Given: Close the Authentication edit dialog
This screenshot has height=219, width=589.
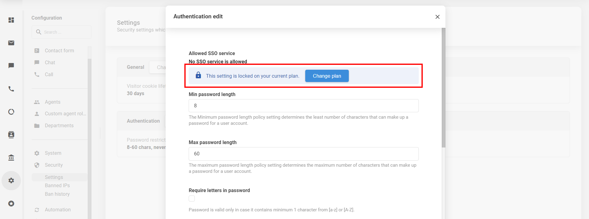Looking at the screenshot, I should pos(437,17).
